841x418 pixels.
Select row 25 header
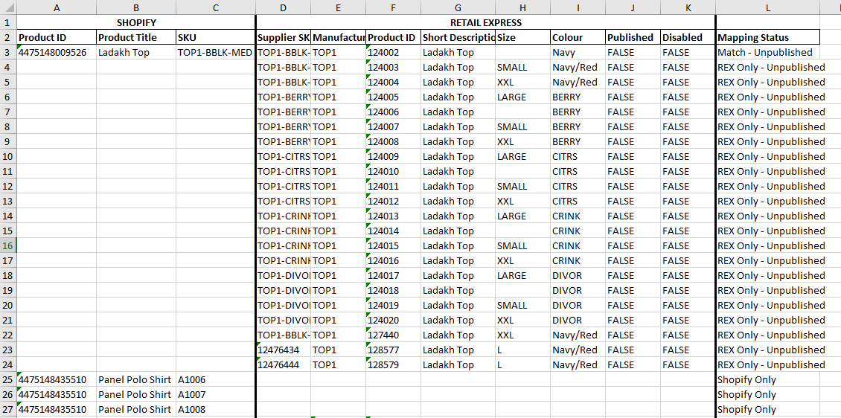pyautogui.click(x=8, y=379)
